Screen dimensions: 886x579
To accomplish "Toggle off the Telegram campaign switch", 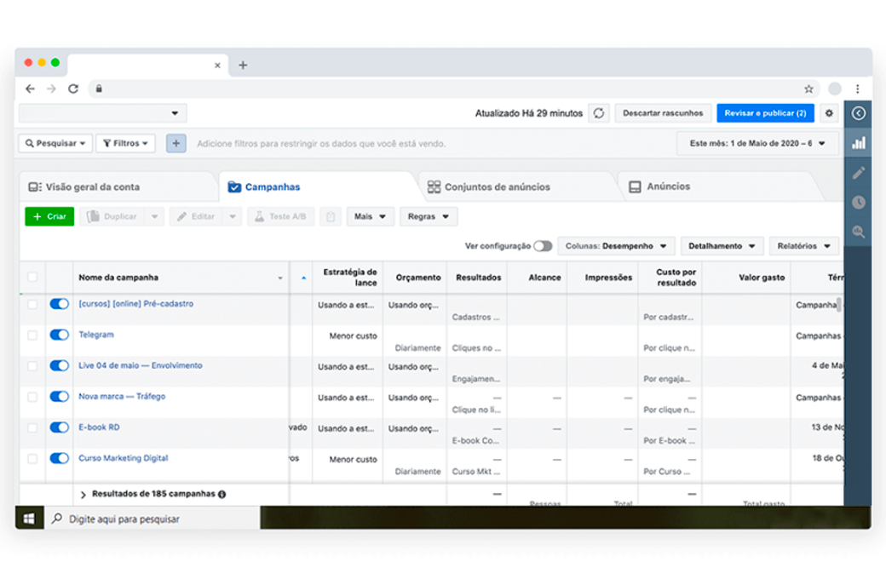I will (59, 335).
